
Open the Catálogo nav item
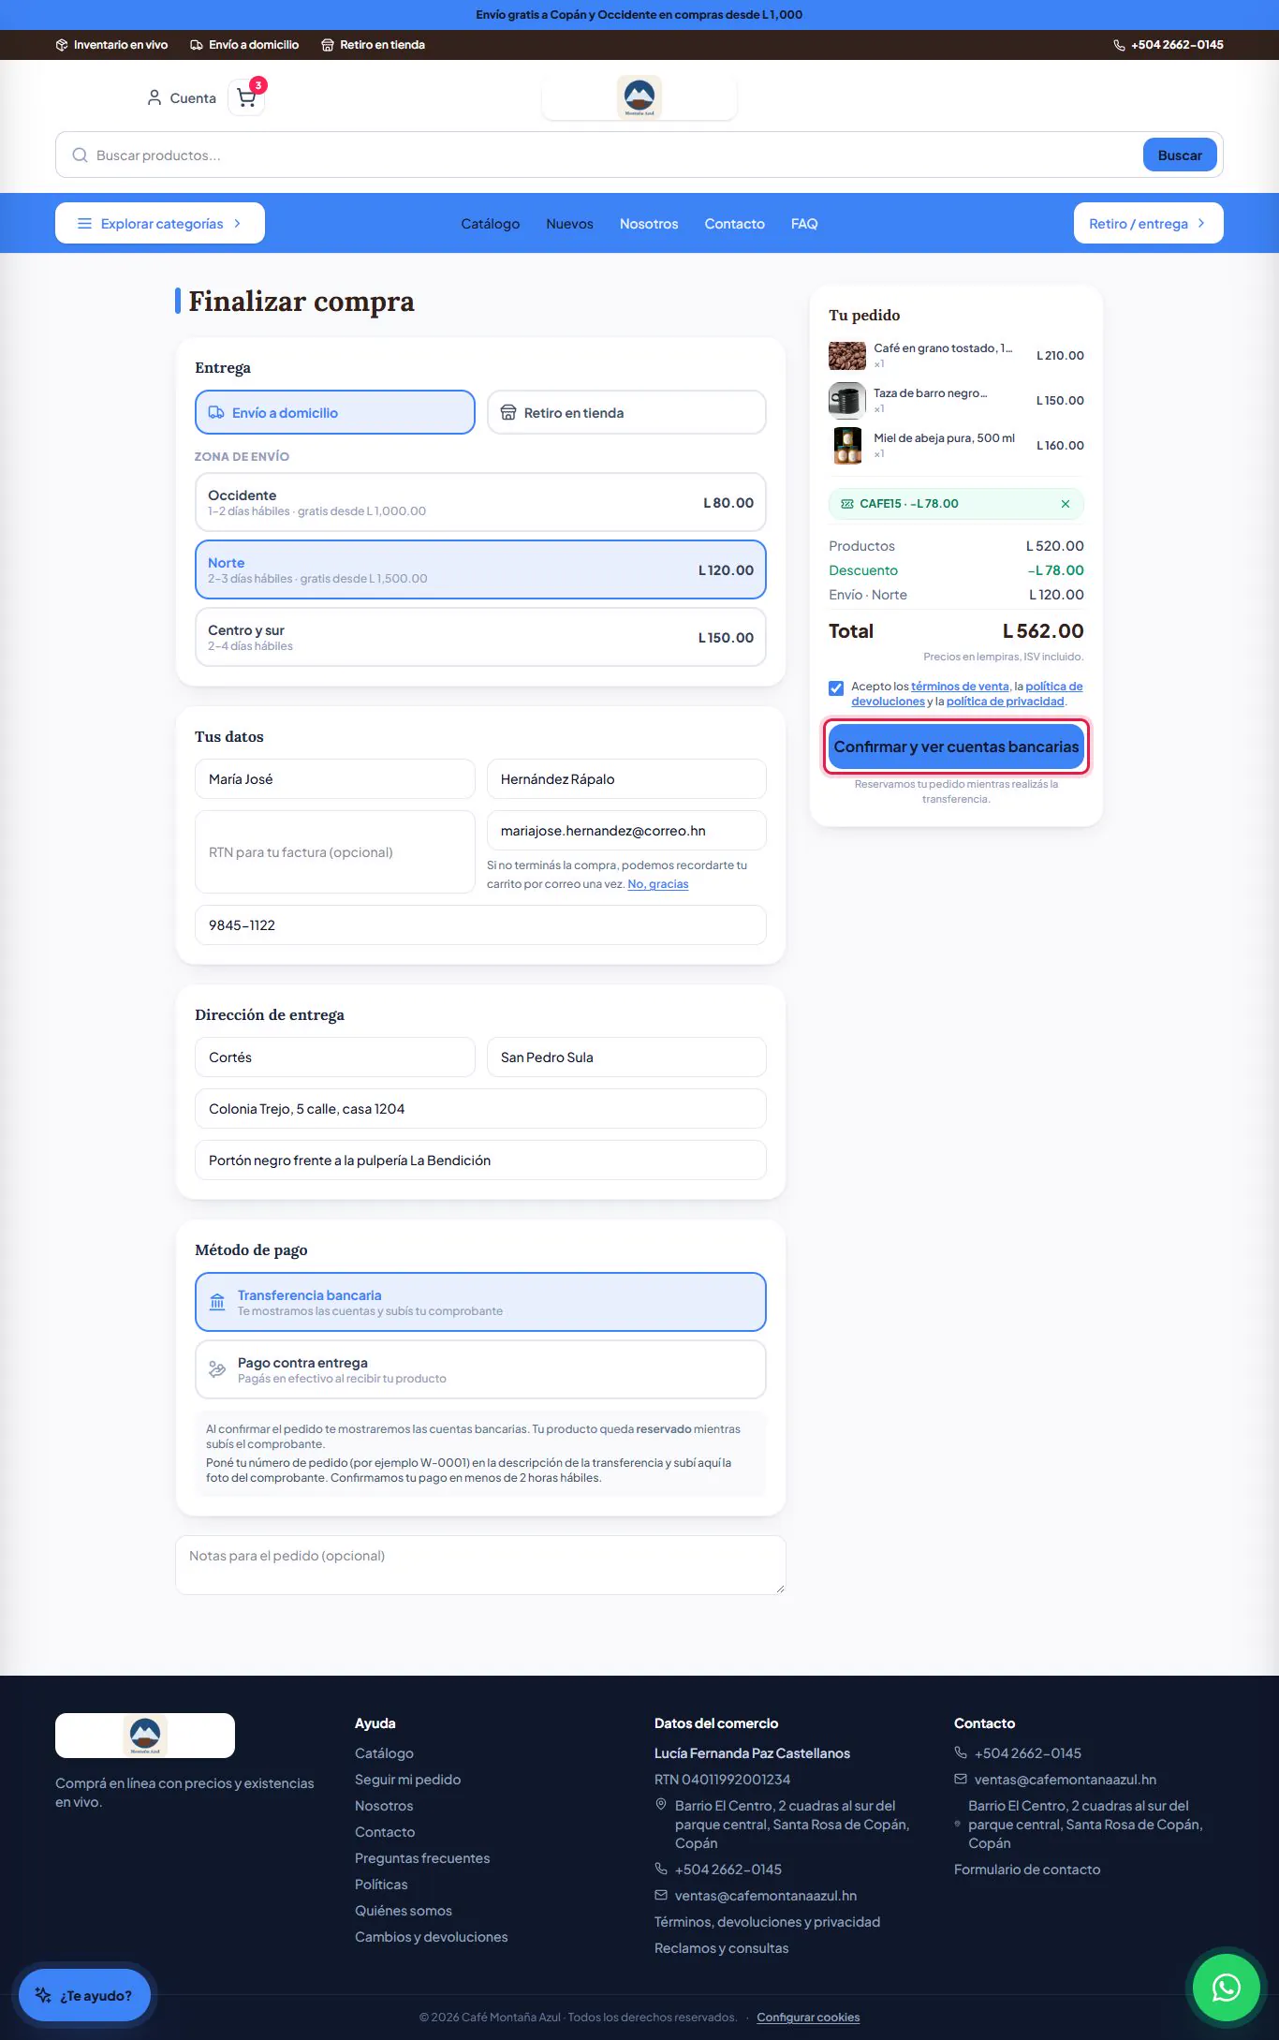click(491, 224)
